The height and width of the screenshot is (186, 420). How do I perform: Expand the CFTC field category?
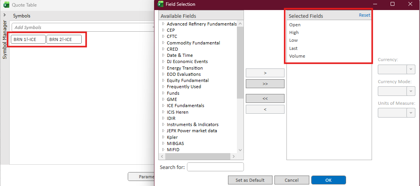coord(163,36)
